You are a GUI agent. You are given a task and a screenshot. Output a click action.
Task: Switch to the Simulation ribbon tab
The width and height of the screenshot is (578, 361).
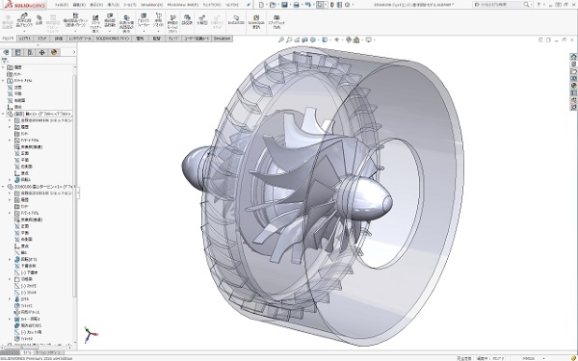pyautogui.click(x=222, y=39)
